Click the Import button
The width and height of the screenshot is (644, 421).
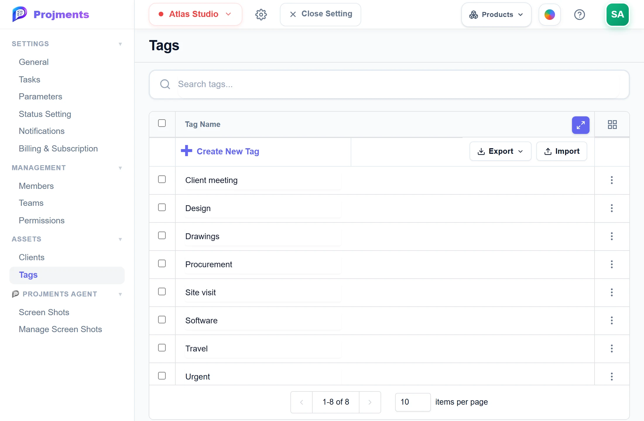(561, 151)
